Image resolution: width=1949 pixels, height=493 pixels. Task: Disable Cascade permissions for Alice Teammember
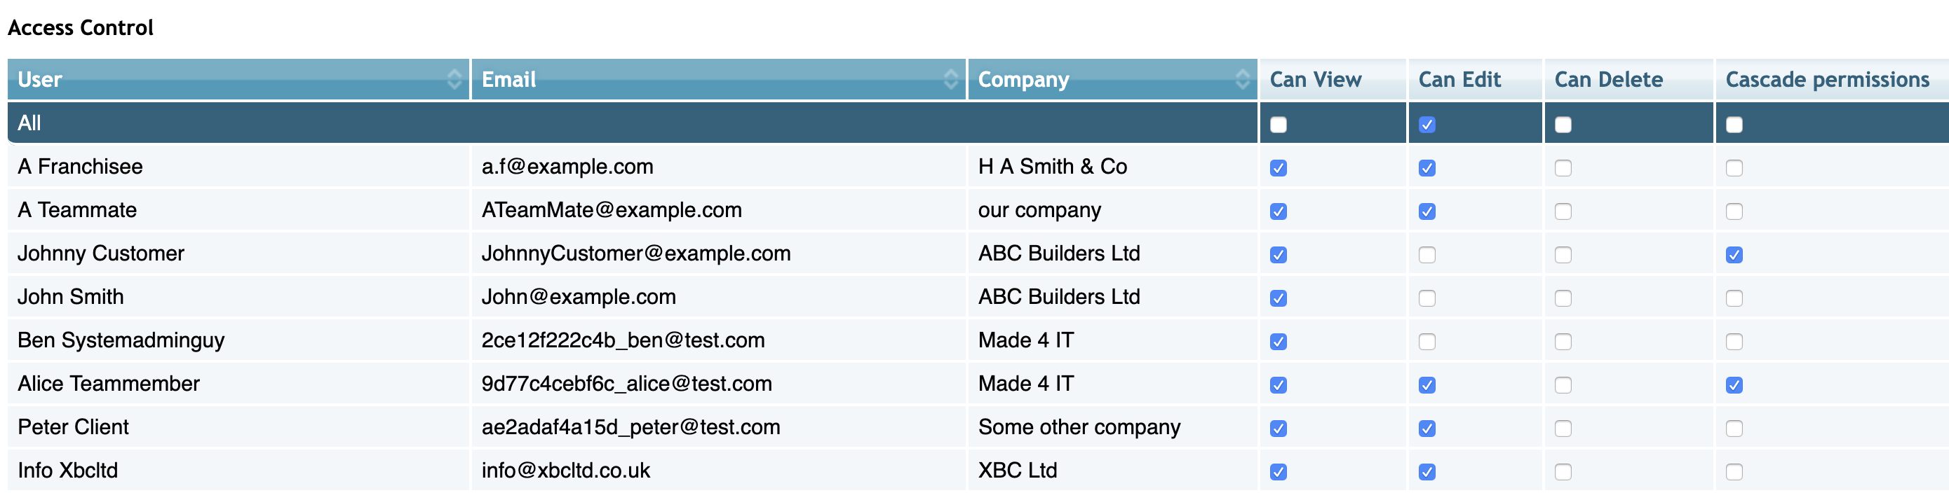(x=1734, y=385)
